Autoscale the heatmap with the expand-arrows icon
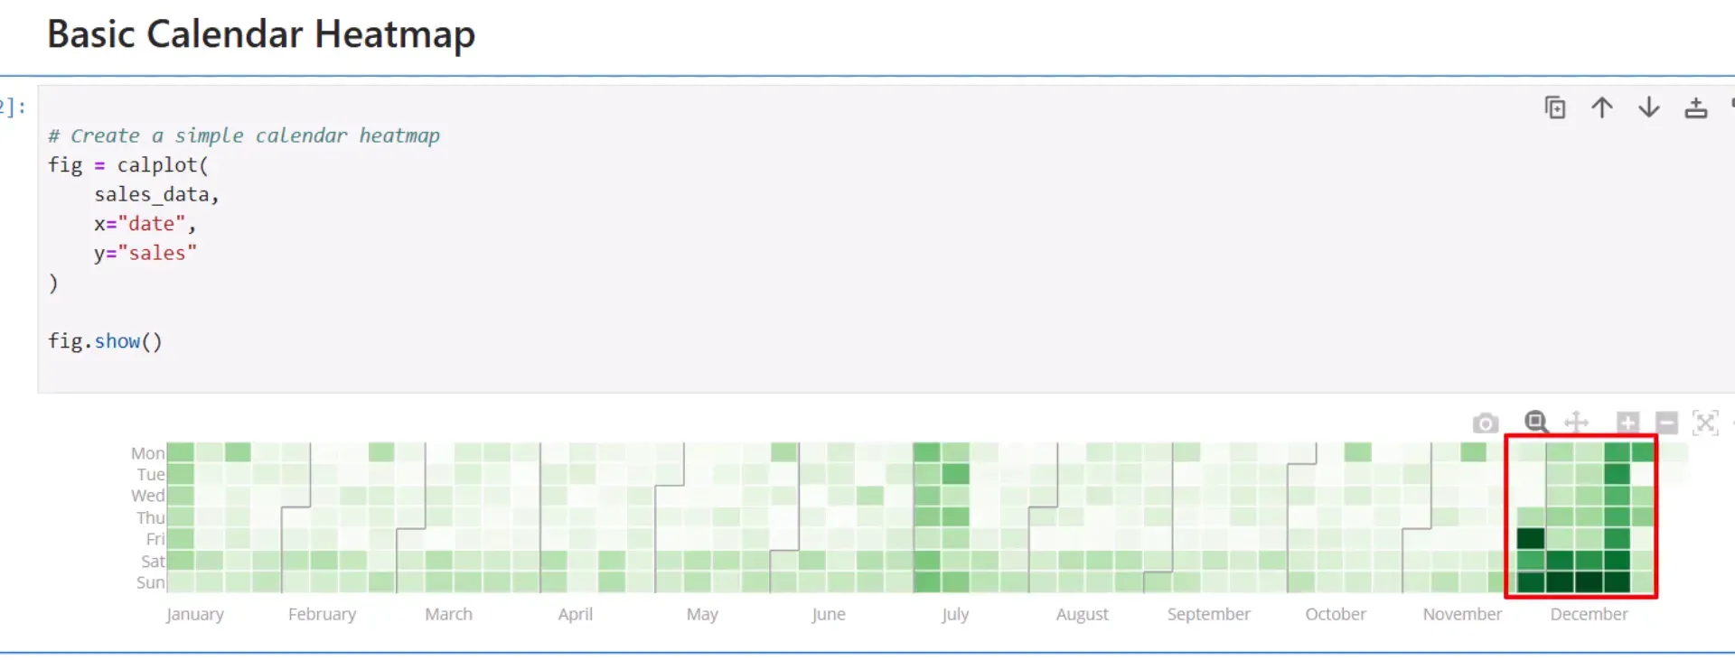 tap(1705, 422)
